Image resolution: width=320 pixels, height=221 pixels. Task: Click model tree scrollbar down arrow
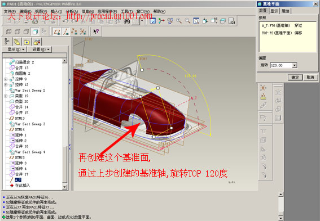[x=64, y=187]
